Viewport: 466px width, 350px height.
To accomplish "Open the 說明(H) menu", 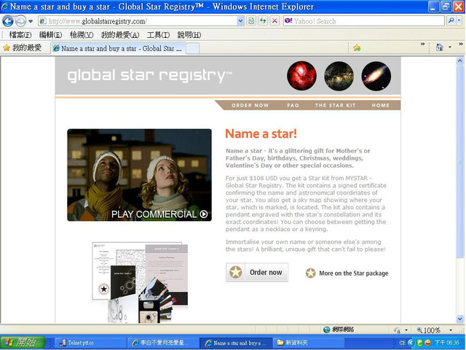I will coord(189,35).
